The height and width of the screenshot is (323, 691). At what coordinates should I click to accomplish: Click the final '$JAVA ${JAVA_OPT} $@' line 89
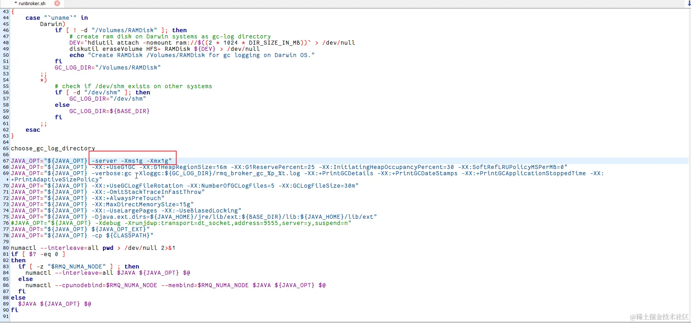coord(55,304)
